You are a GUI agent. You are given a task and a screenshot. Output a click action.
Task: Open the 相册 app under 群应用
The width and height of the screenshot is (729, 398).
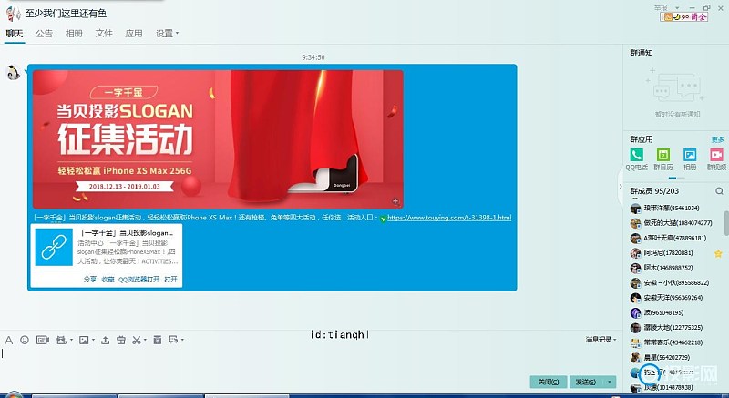click(x=690, y=158)
